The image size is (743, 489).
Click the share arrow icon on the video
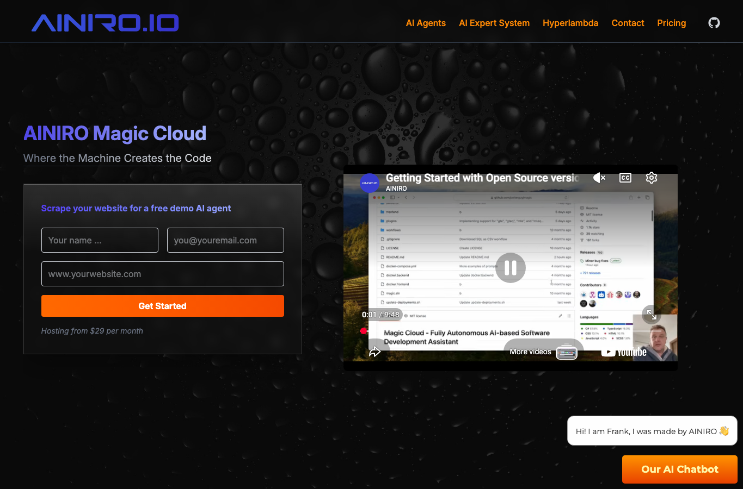pos(375,352)
